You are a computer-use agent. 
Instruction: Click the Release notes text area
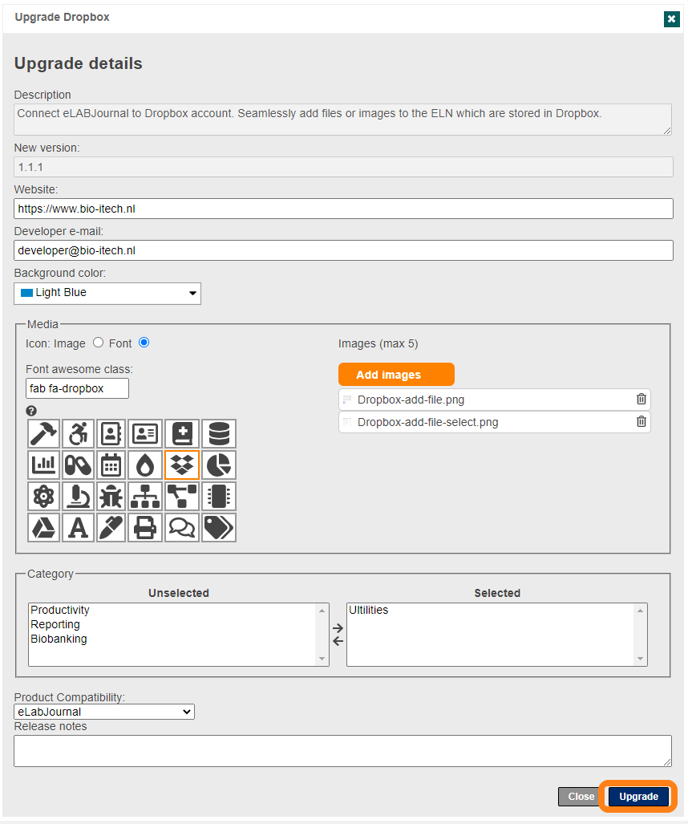point(342,751)
